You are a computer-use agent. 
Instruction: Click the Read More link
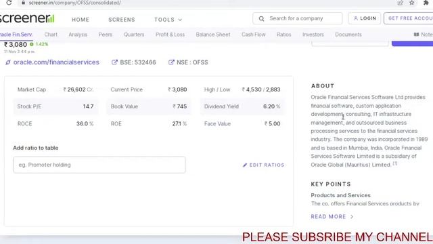(332, 217)
